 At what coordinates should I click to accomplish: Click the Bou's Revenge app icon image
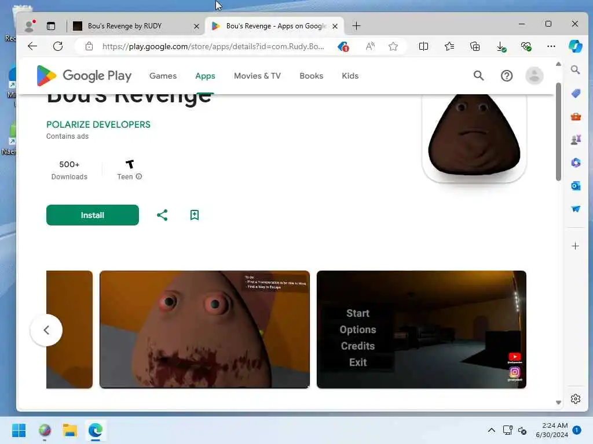(x=474, y=138)
